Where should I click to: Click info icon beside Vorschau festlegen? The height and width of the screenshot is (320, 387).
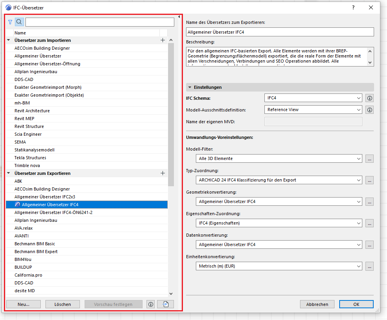click(151, 304)
